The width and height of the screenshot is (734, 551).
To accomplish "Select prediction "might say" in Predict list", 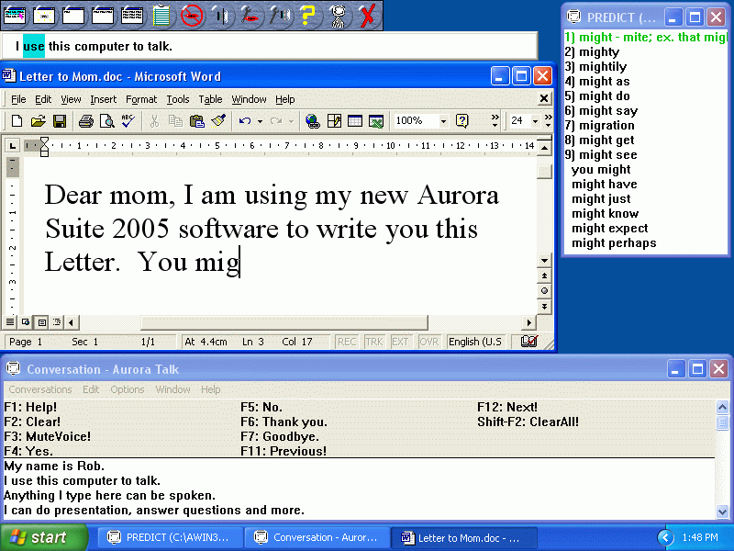I will [x=607, y=110].
